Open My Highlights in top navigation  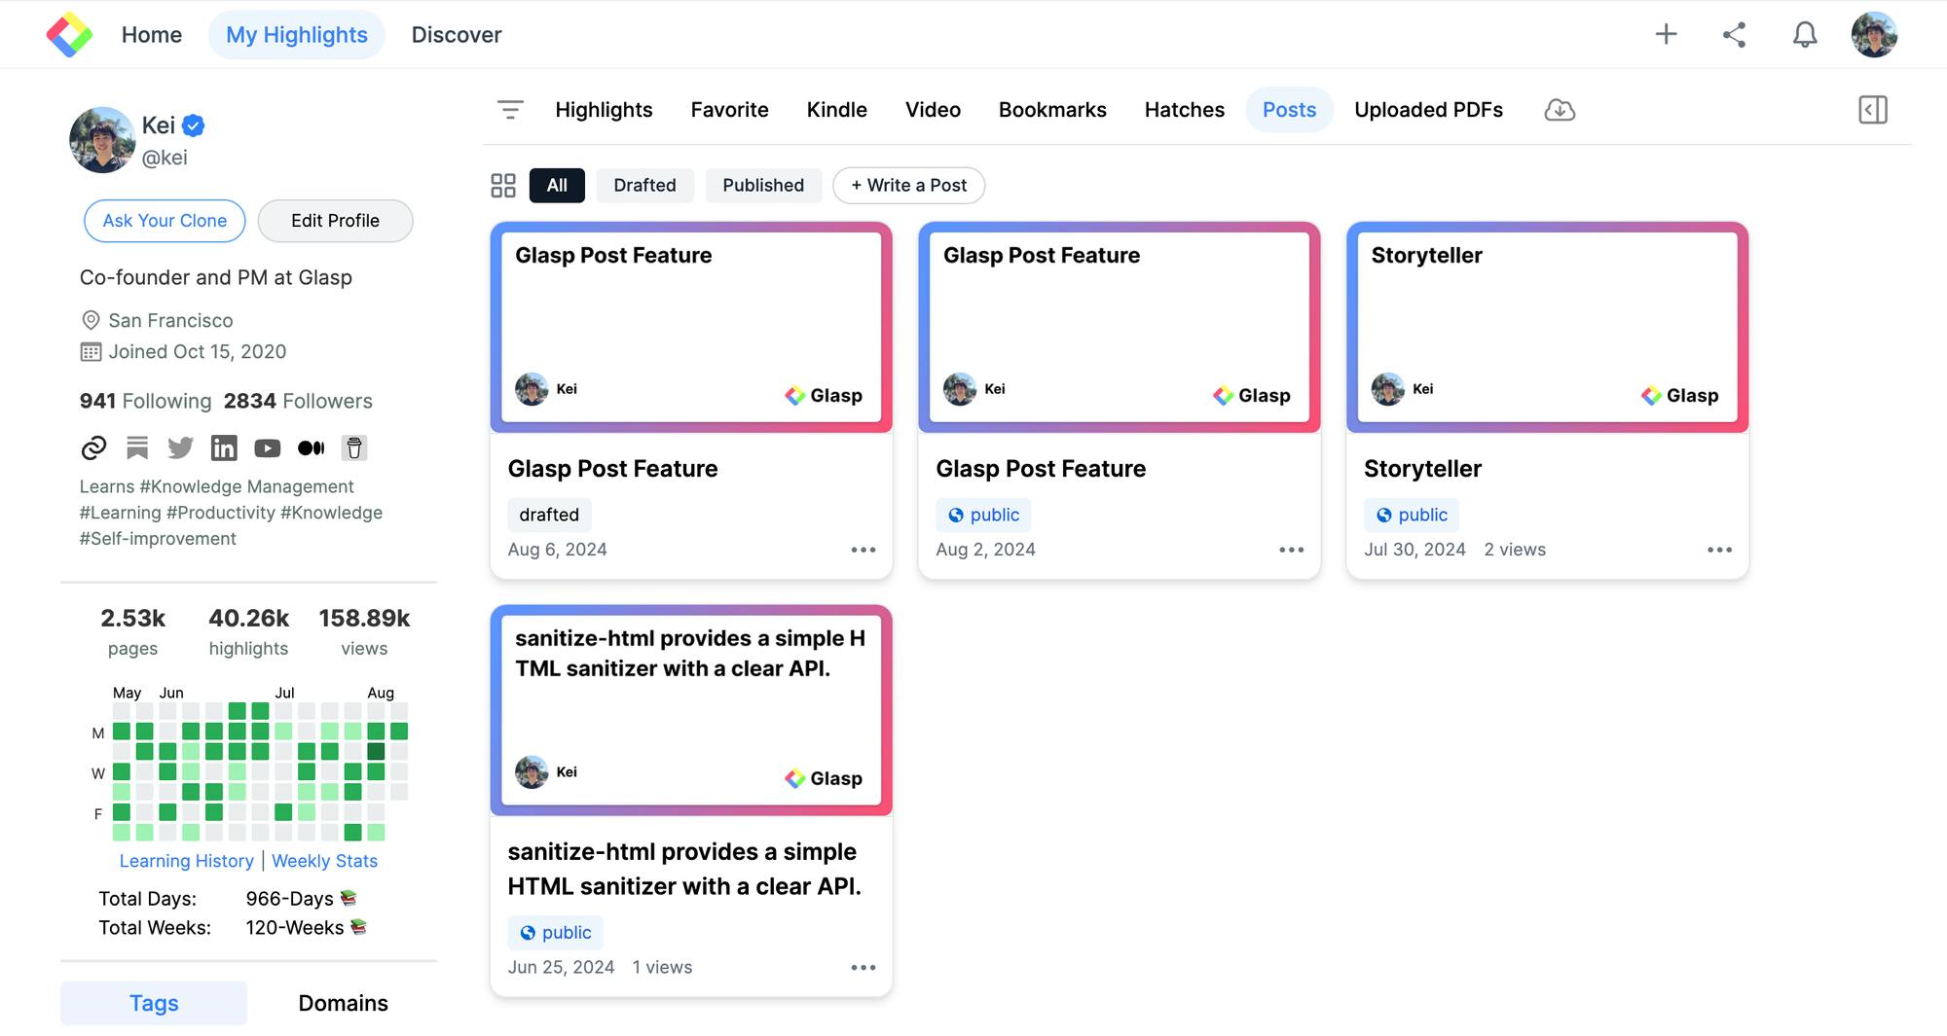[297, 35]
